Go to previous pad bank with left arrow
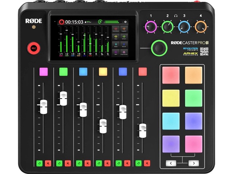The width and height of the screenshot is (233, 174). tap(171, 163)
